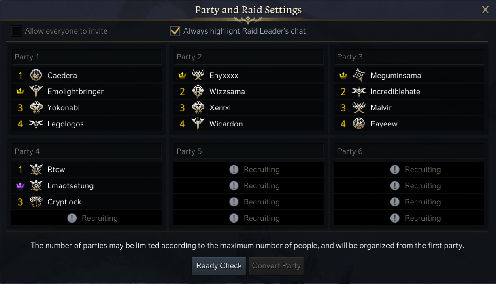
Task: Enable Allow everyone to invite checkbox
Action: (17, 31)
